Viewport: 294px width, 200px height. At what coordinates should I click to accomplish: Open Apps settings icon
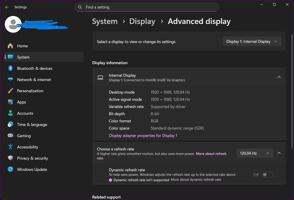click(x=11, y=102)
